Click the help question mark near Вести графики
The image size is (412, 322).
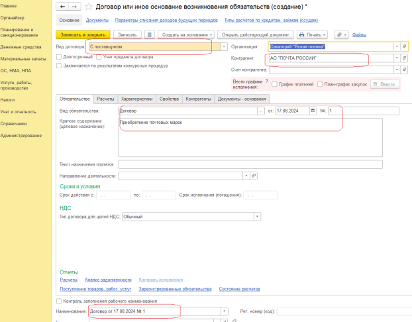(267, 81)
